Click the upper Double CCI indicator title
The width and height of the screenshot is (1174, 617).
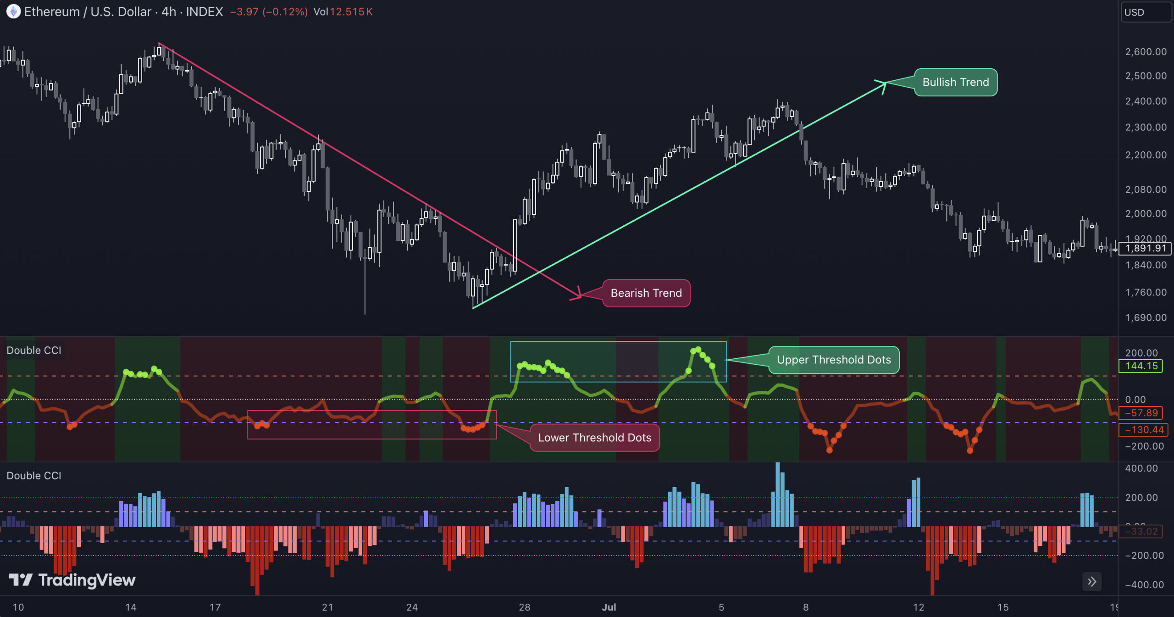(x=34, y=350)
